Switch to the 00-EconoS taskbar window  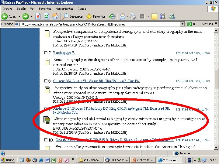click(117, 160)
